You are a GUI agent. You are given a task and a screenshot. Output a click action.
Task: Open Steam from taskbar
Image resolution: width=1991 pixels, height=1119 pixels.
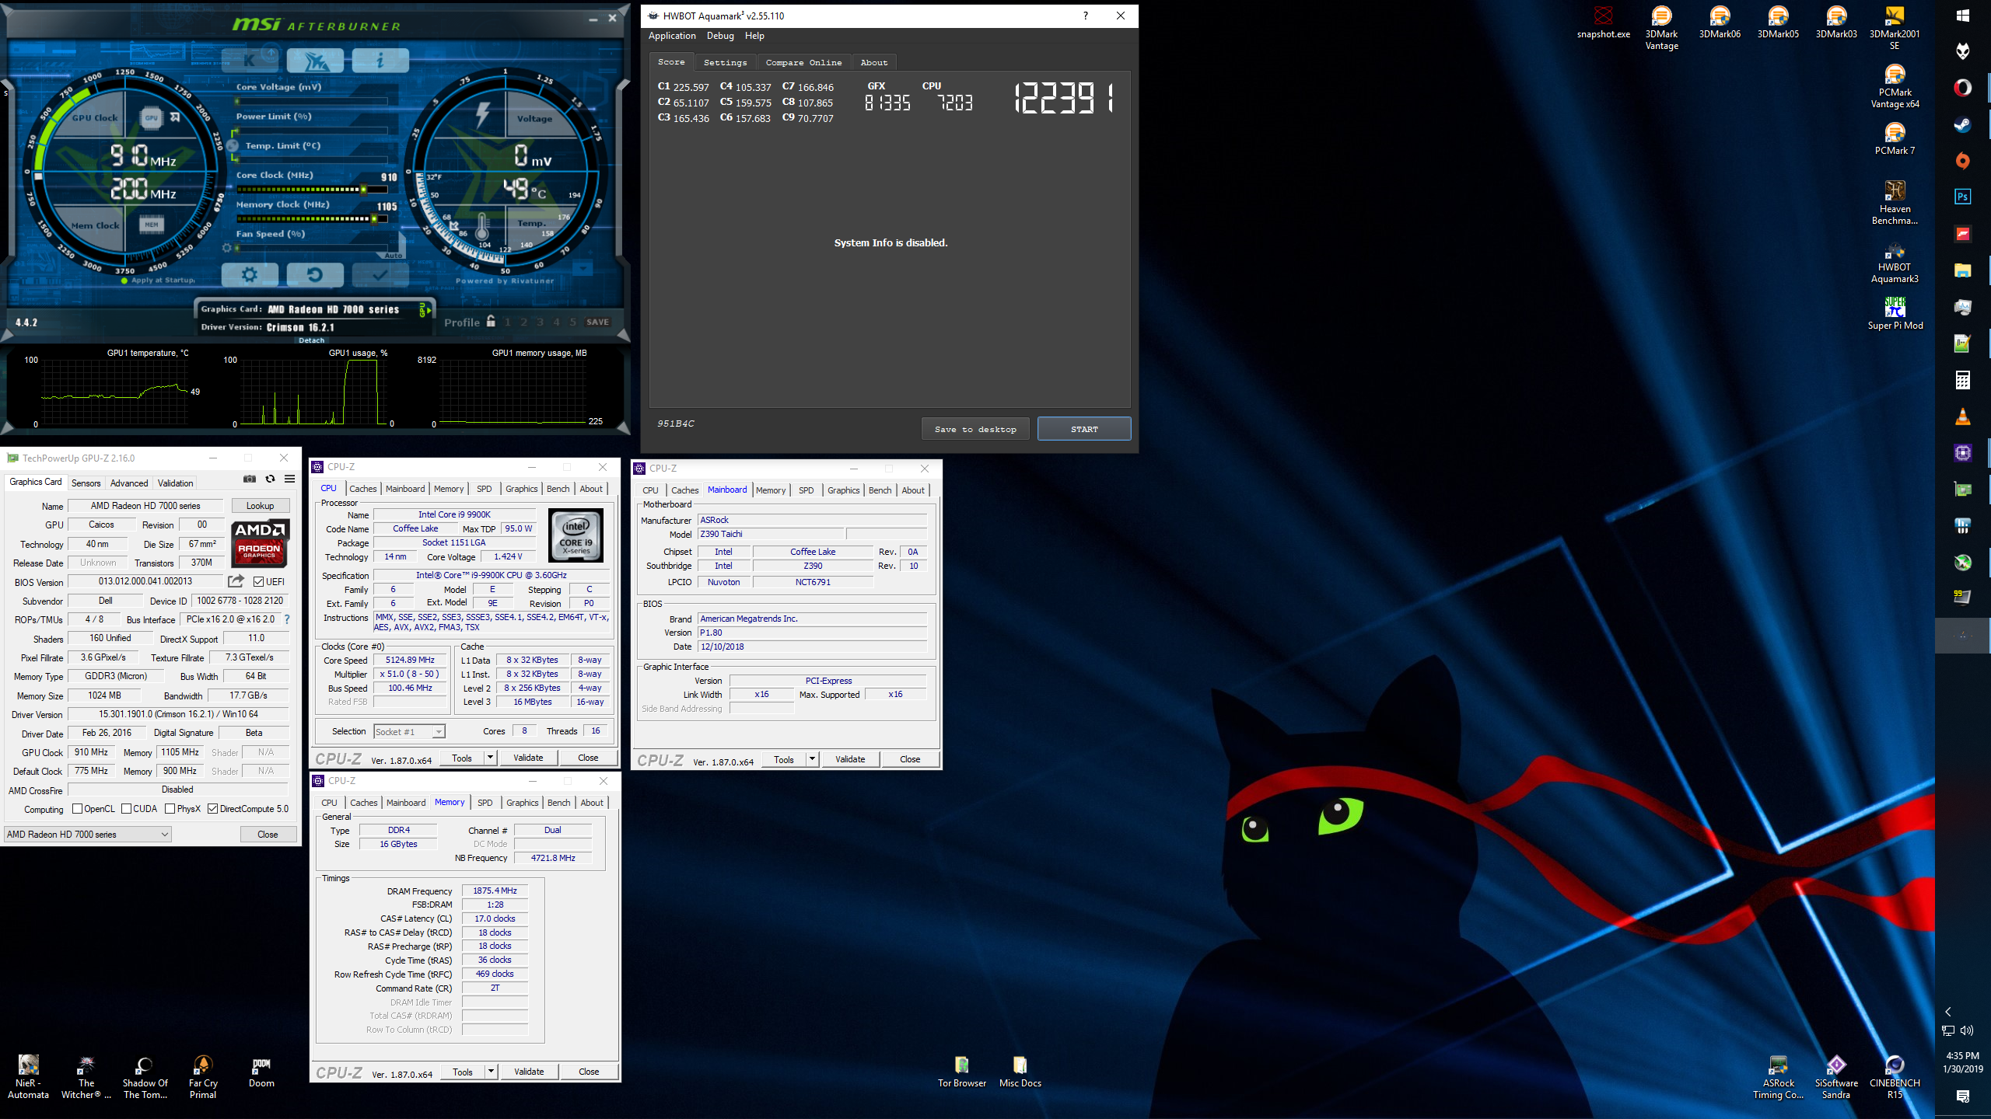click(x=1963, y=124)
